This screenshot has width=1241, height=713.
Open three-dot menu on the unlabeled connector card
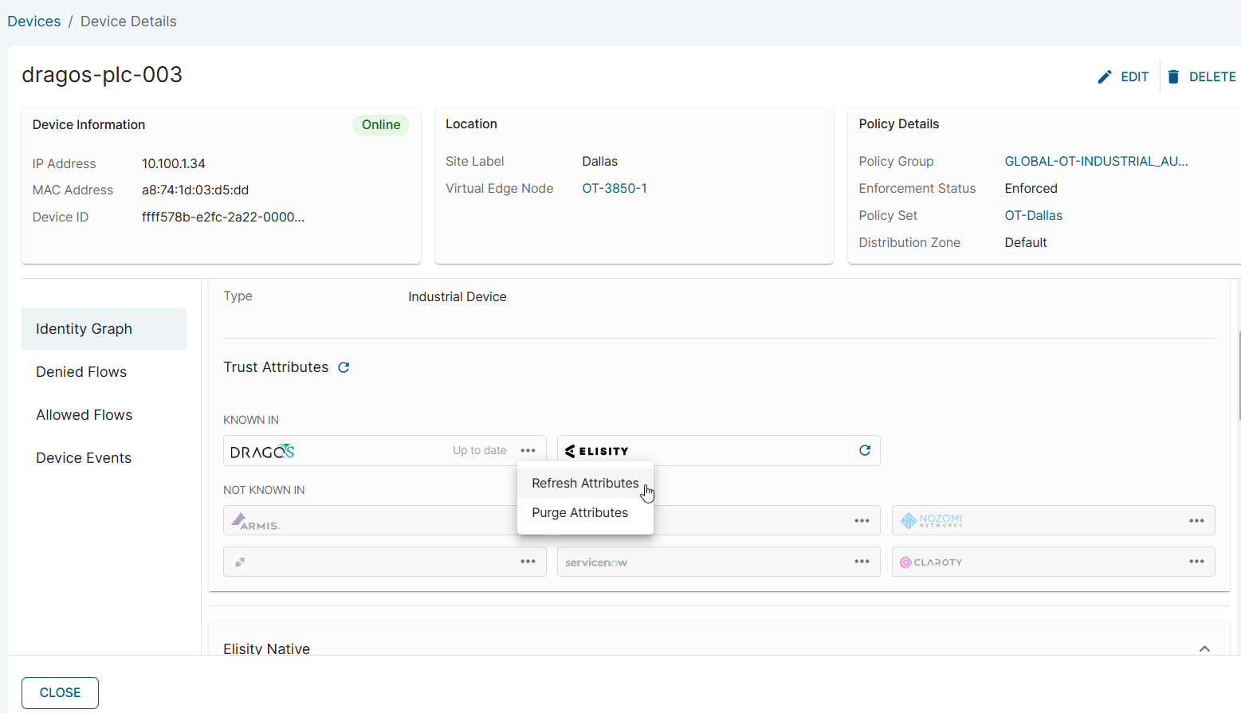click(x=528, y=562)
